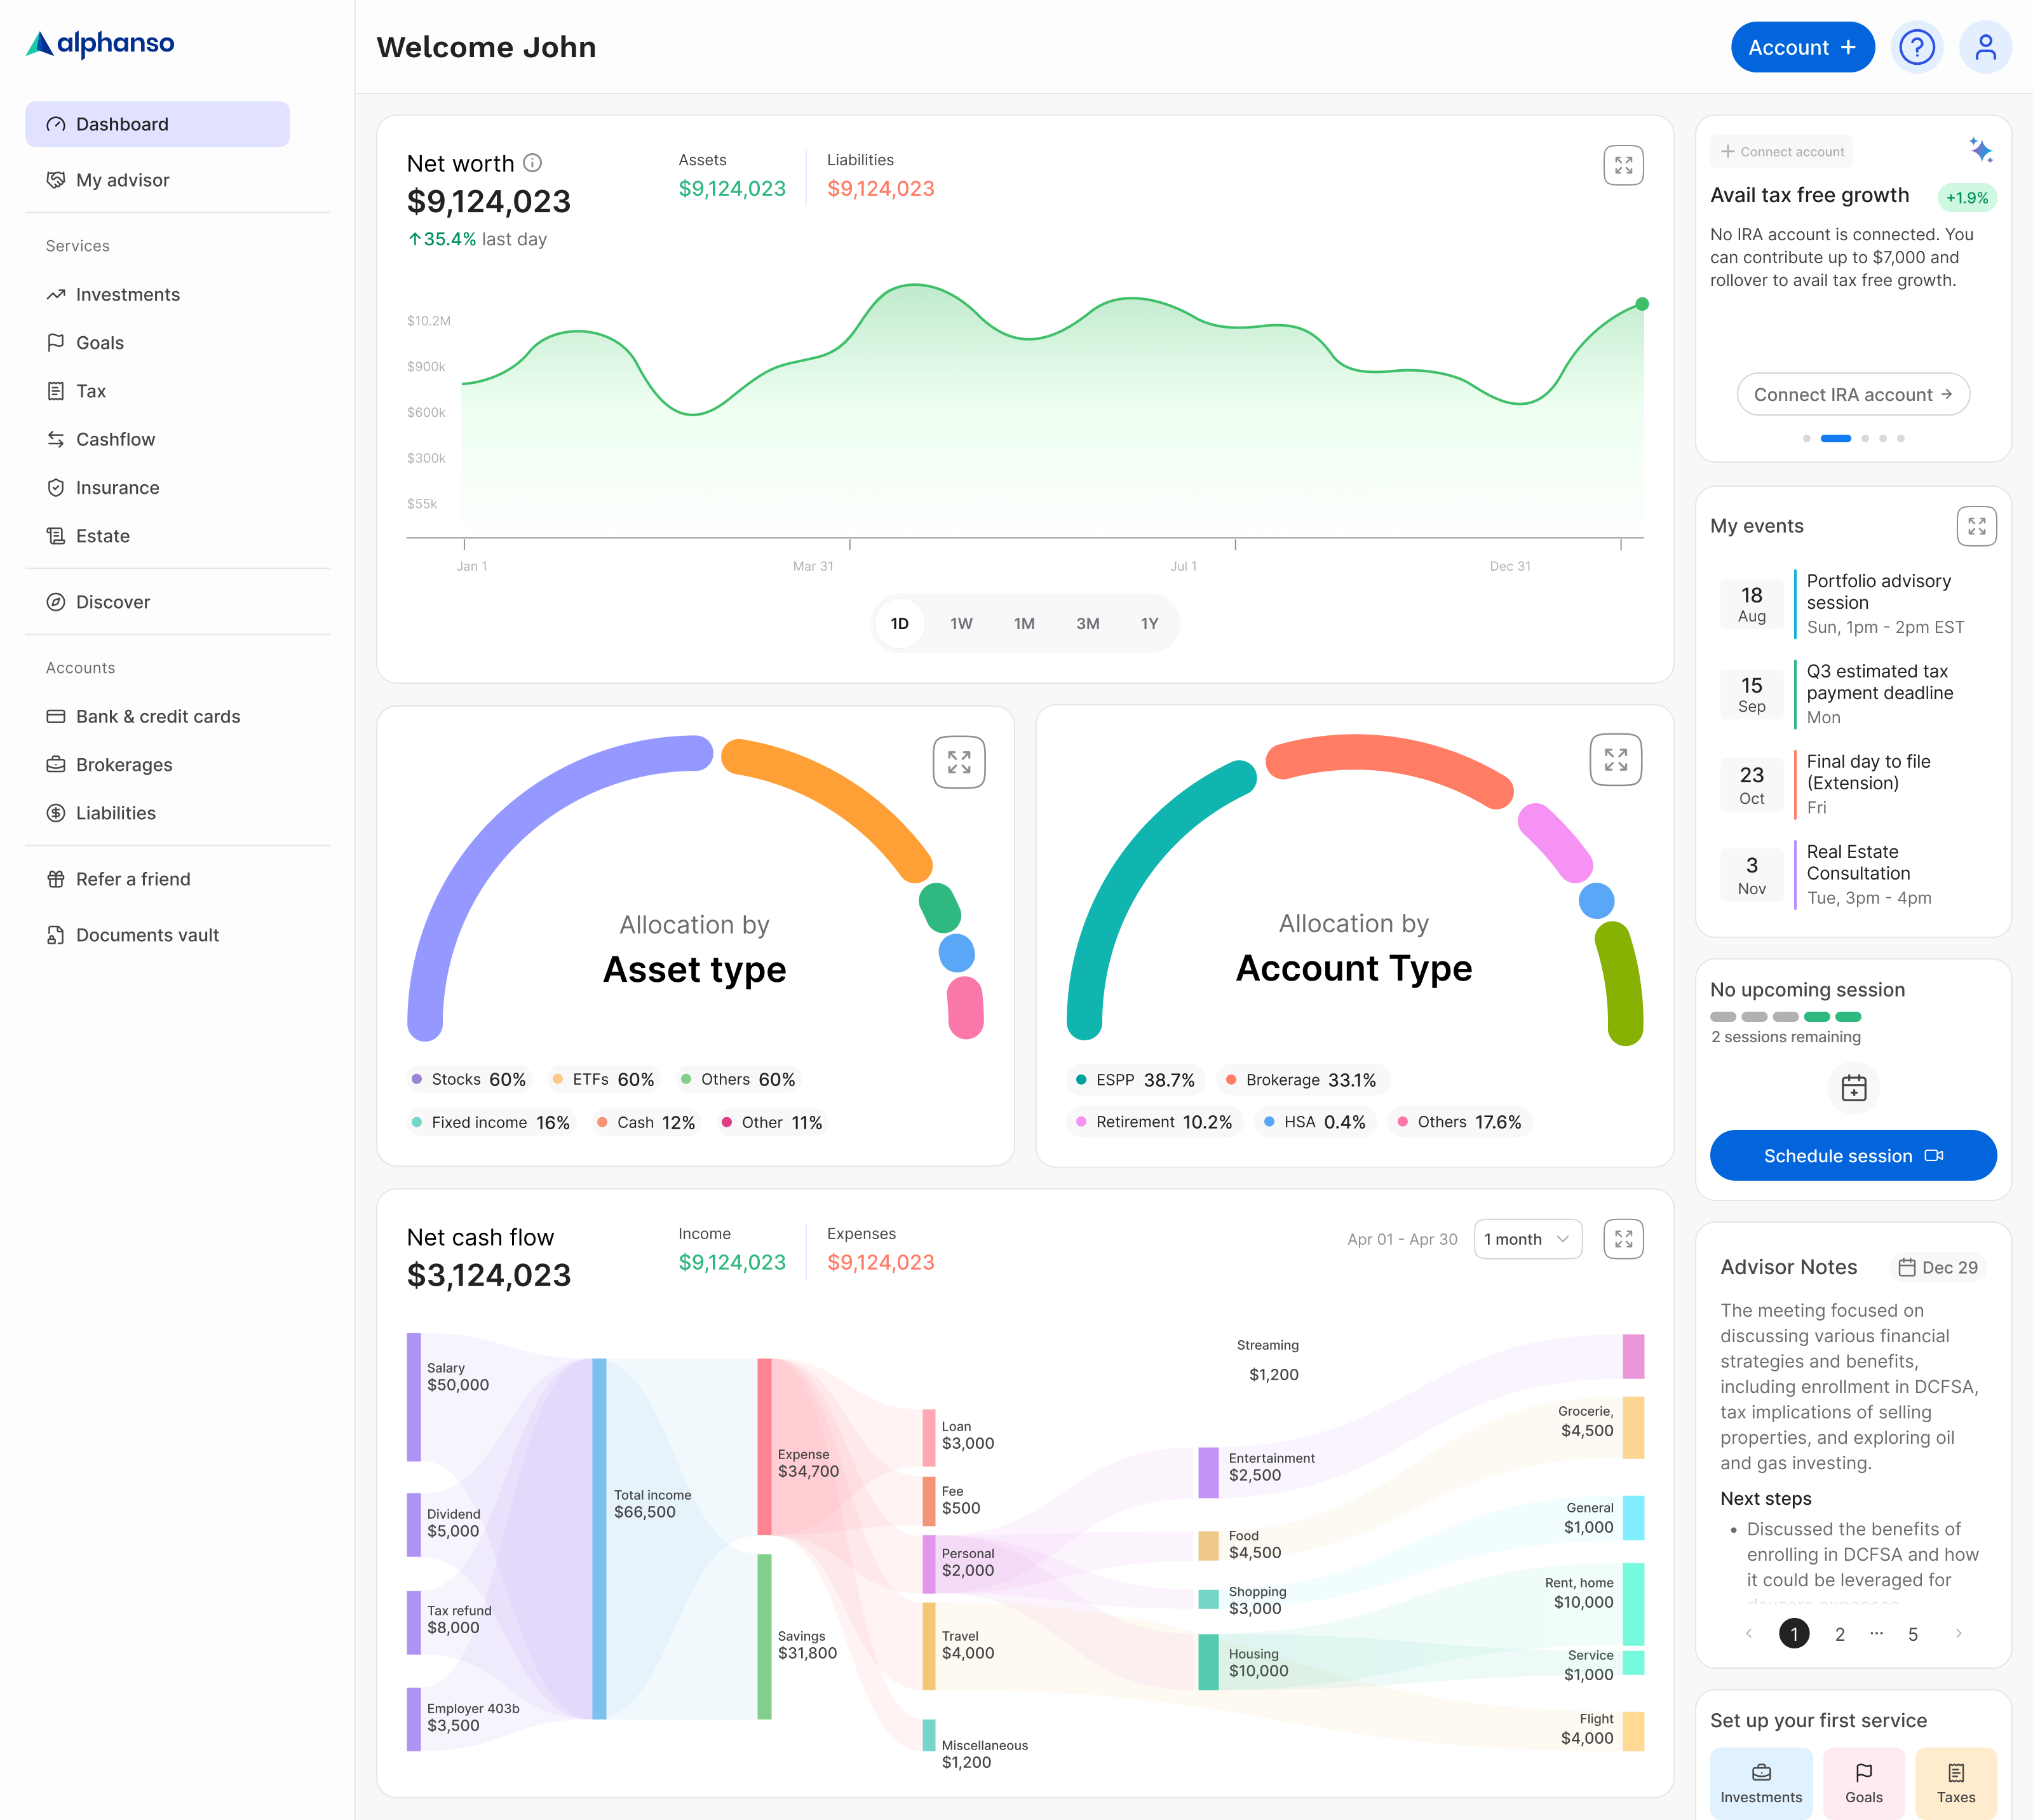Click the calendar add icon in the session card
This screenshot has height=1820, width=2033.
click(x=1853, y=1088)
